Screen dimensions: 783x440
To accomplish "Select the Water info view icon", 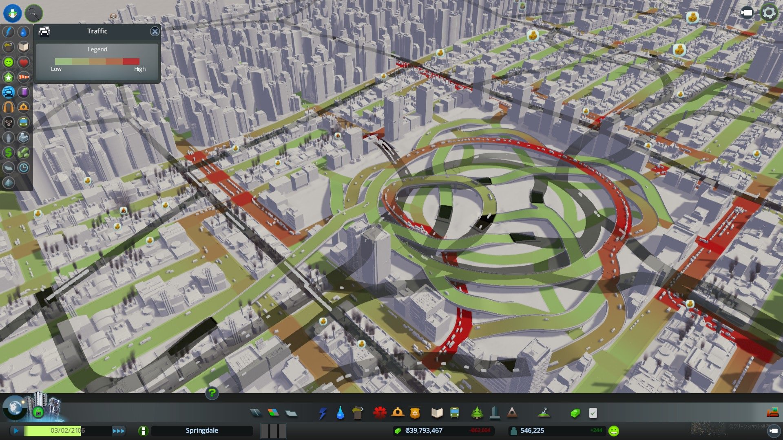I will coord(24,32).
